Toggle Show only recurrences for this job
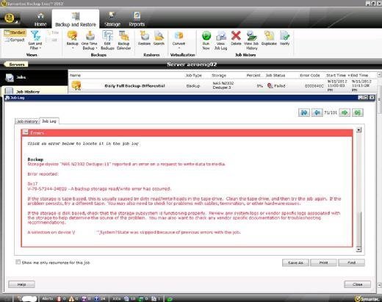This screenshot has width=382, height=302. pyautogui.click(x=18, y=262)
